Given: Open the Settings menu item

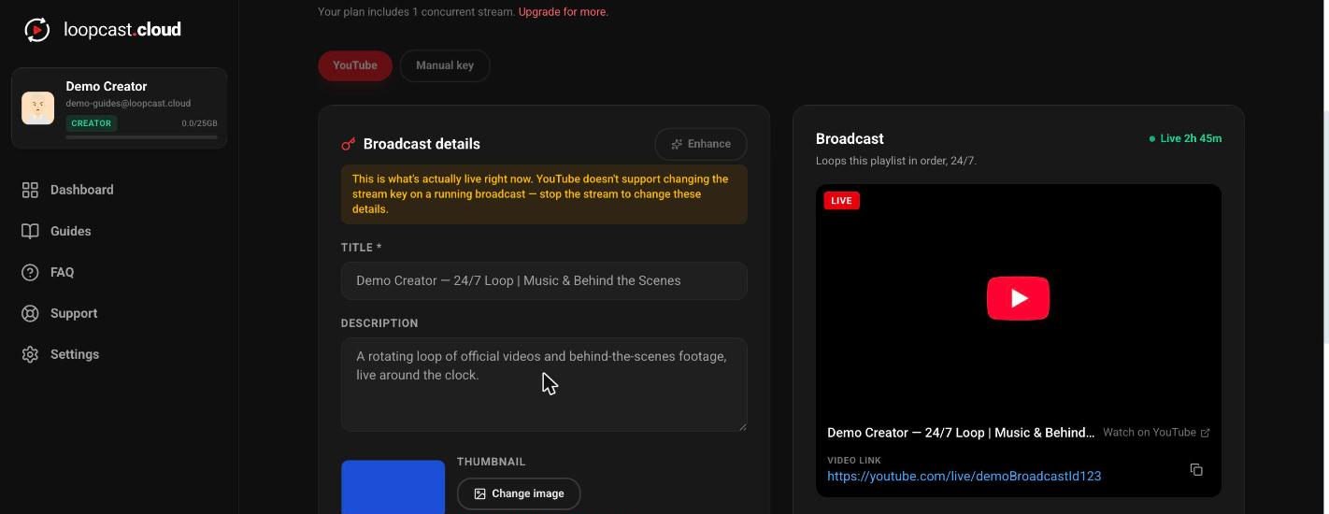Looking at the screenshot, I should 120,354.
